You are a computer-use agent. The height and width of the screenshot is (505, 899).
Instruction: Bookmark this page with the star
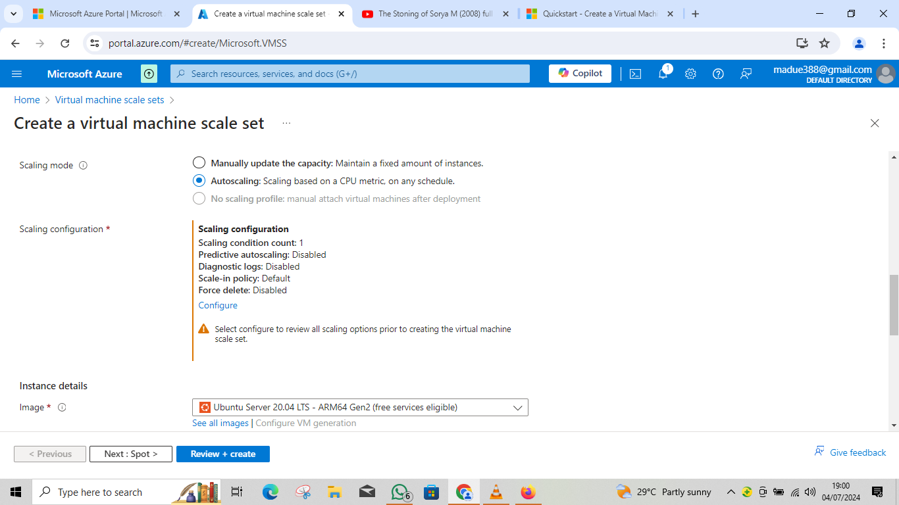(x=824, y=43)
